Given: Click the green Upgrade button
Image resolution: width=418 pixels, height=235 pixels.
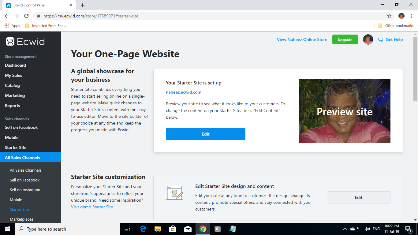Looking at the screenshot, I should pos(345,39).
